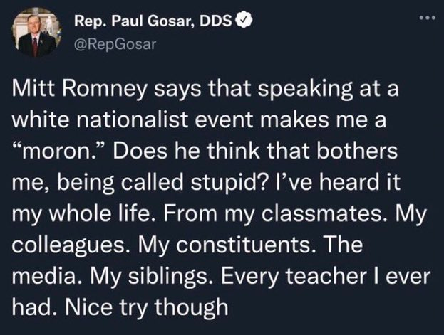Viewport: 444px width, 335px height.
Task: Click the blue verified checkmark badge
Action: (244, 21)
